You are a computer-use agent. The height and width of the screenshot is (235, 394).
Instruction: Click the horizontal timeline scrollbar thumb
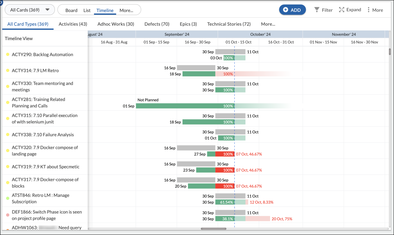point(213,229)
